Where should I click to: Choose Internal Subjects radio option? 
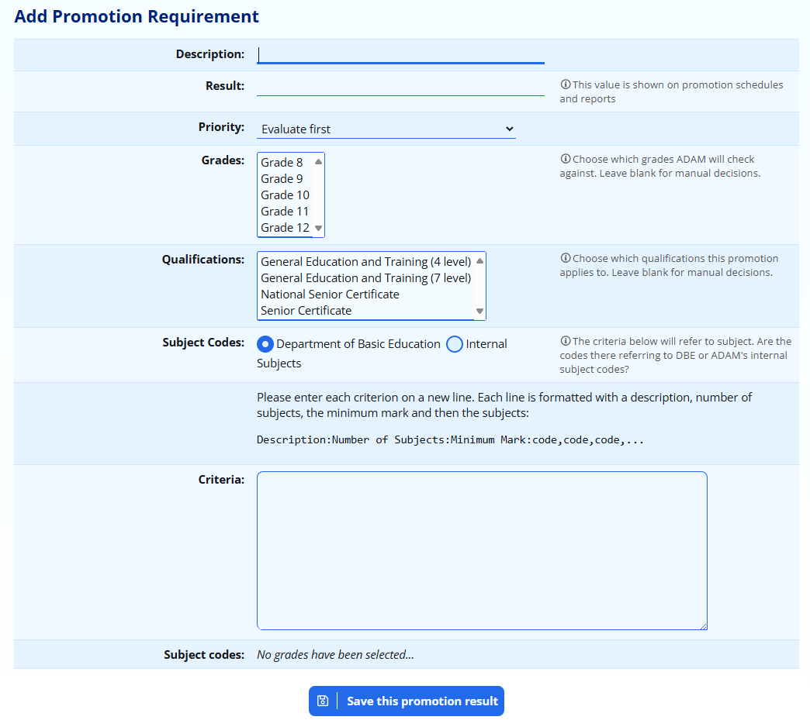point(455,344)
